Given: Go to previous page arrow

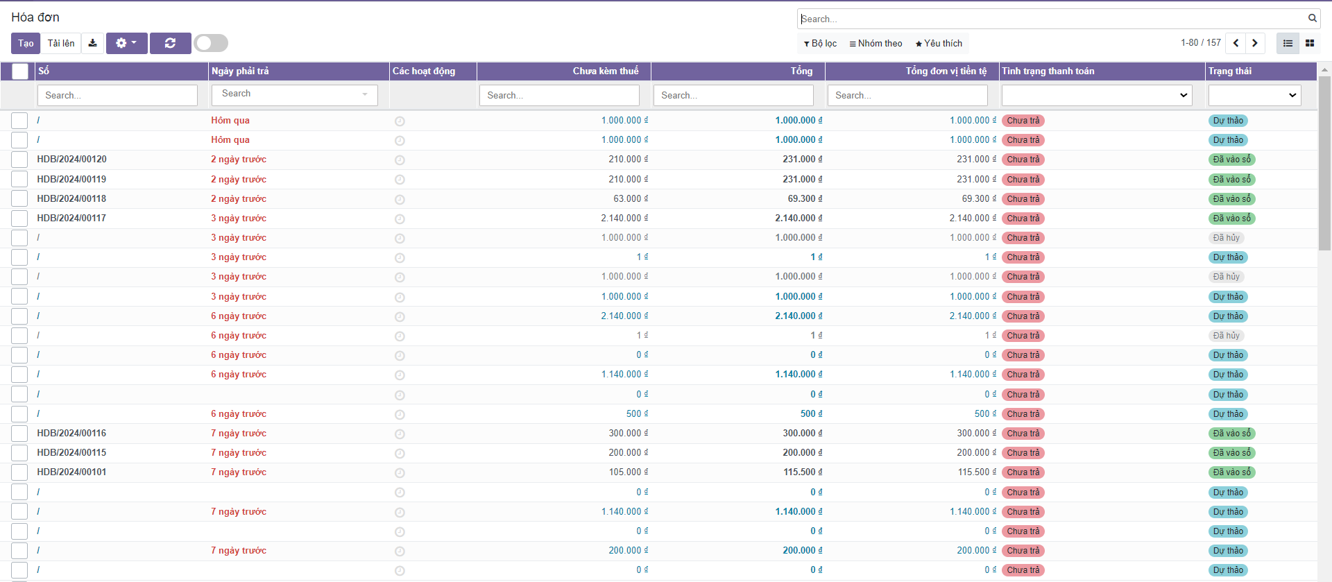Looking at the screenshot, I should point(1236,43).
